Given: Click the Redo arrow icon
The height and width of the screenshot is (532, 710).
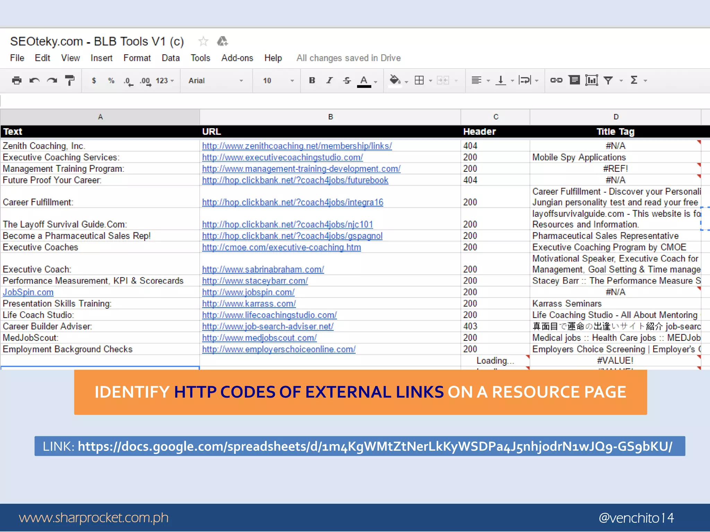Looking at the screenshot, I should (x=52, y=80).
